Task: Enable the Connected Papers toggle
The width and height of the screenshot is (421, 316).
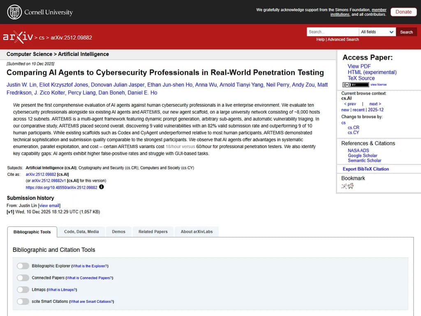Action: click(x=23, y=278)
